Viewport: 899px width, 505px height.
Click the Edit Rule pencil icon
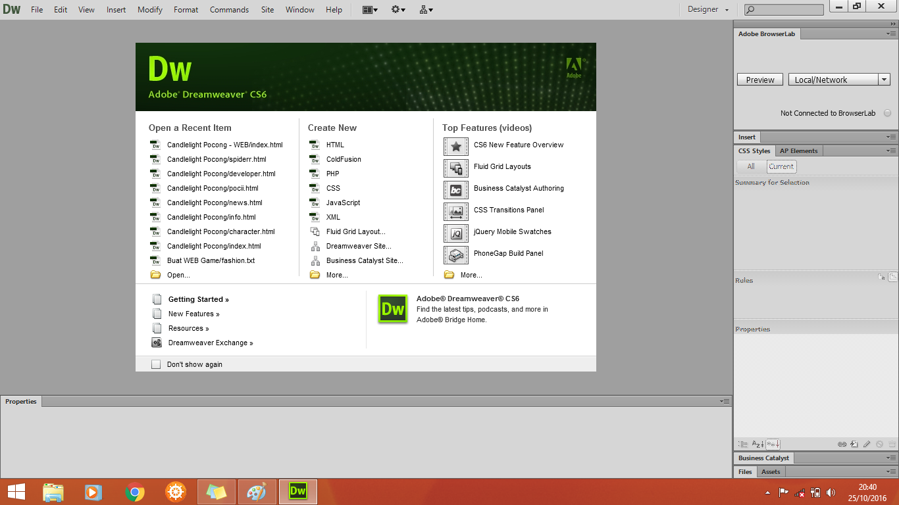(867, 445)
